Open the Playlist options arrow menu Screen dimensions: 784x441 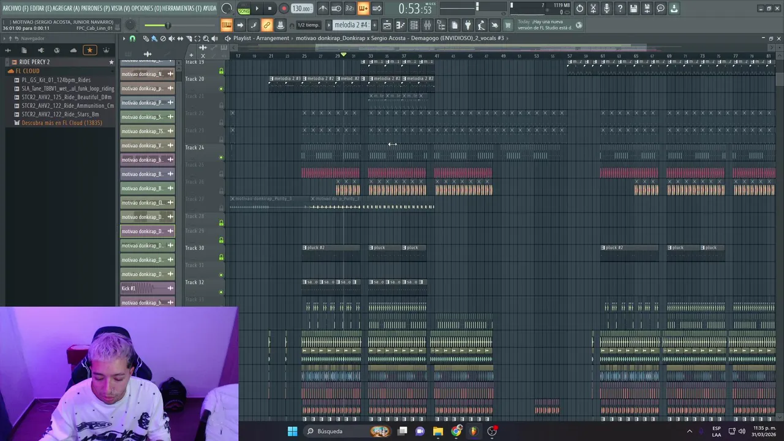[124, 38]
